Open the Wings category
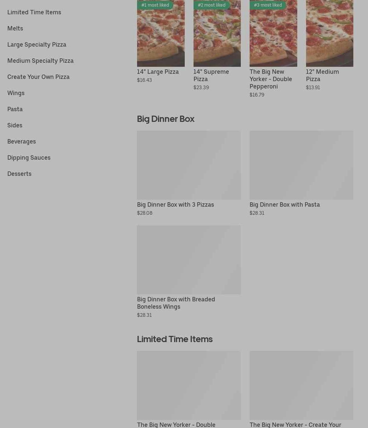This screenshot has height=428, width=368. click(x=16, y=93)
